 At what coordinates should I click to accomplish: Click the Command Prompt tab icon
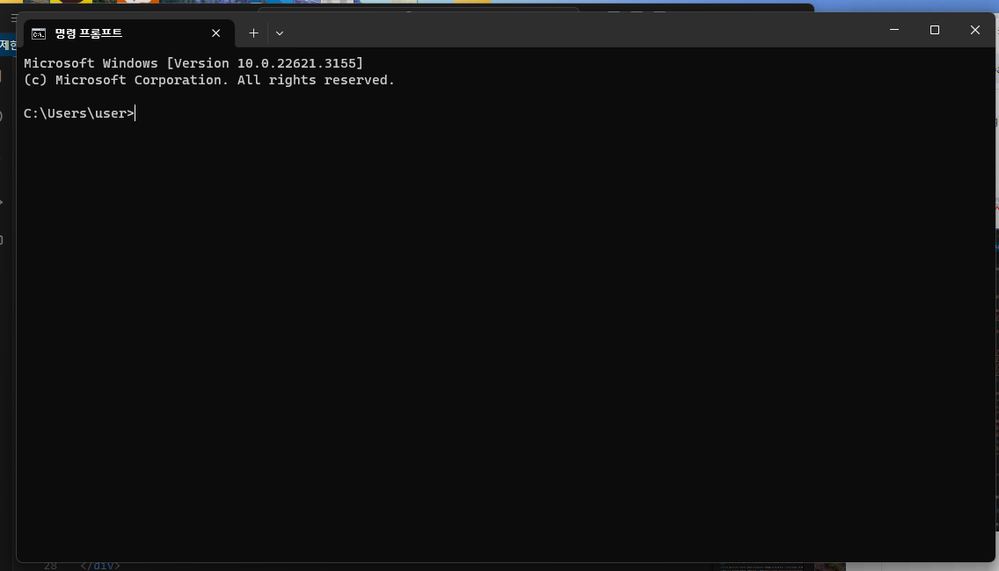tap(39, 33)
